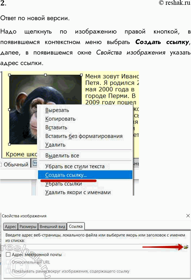Enable the Адрес электронной почты checkbox
The height and width of the screenshot is (280, 191).
click(x=8, y=255)
